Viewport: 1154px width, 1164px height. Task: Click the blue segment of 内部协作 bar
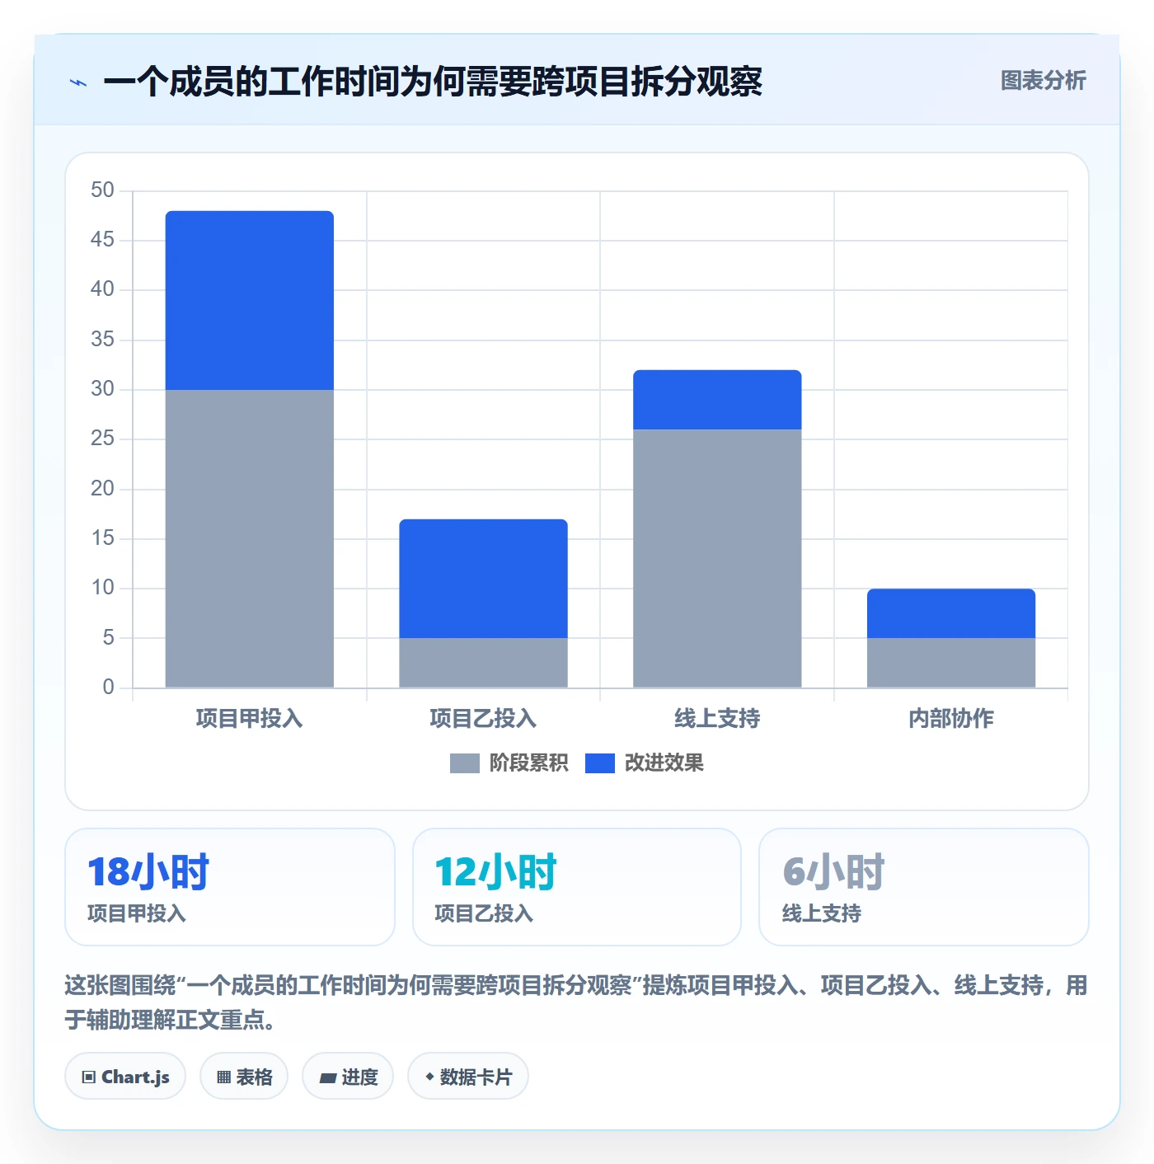951,613
